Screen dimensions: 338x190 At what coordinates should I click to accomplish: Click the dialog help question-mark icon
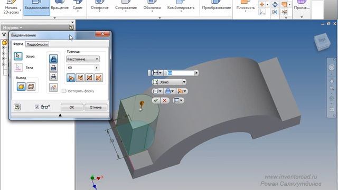pyautogui.click(x=17, y=107)
